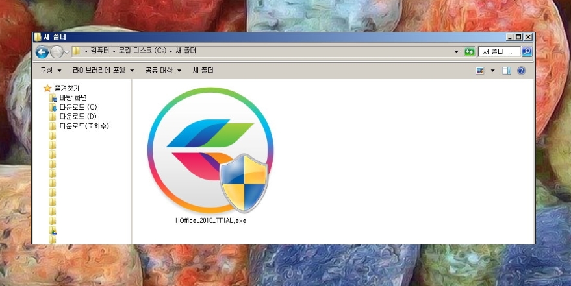Click the folder icon beside 다운로드 (D)

click(x=53, y=117)
